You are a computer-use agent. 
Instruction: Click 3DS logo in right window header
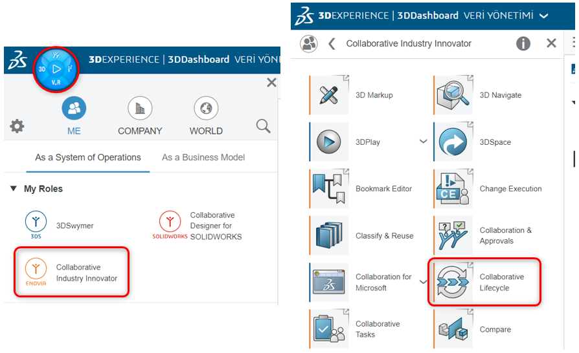click(x=304, y=16)
